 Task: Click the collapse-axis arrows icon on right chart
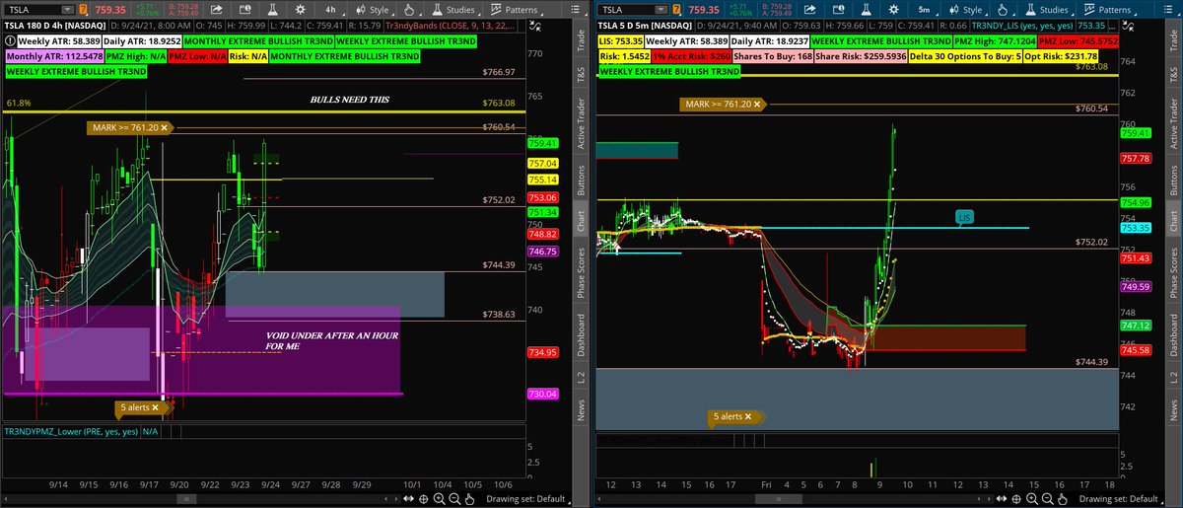pyautogui.click(x=1128, y=26)
